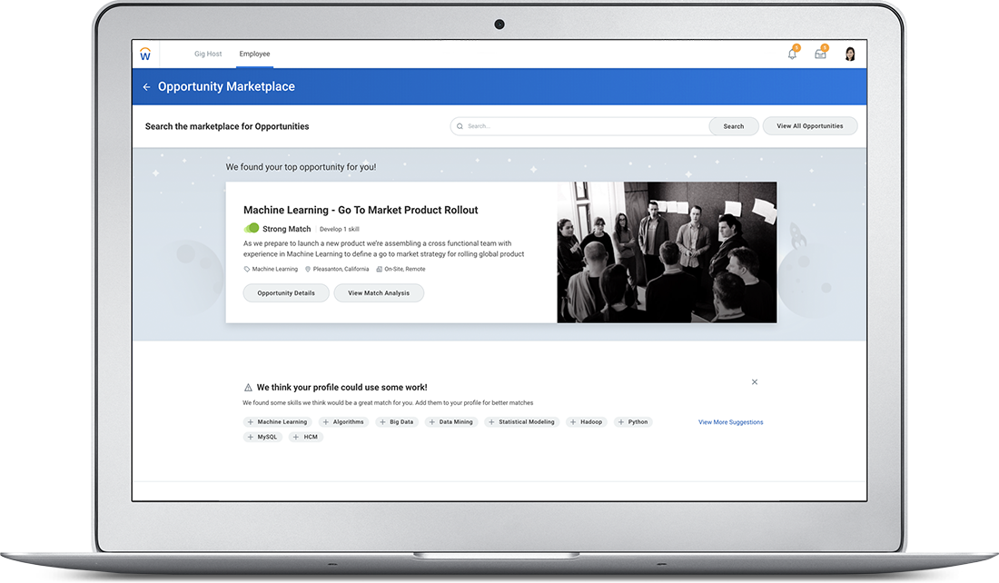
Task: Click the warning triangle icon
Action: click(x=248, y=387)
